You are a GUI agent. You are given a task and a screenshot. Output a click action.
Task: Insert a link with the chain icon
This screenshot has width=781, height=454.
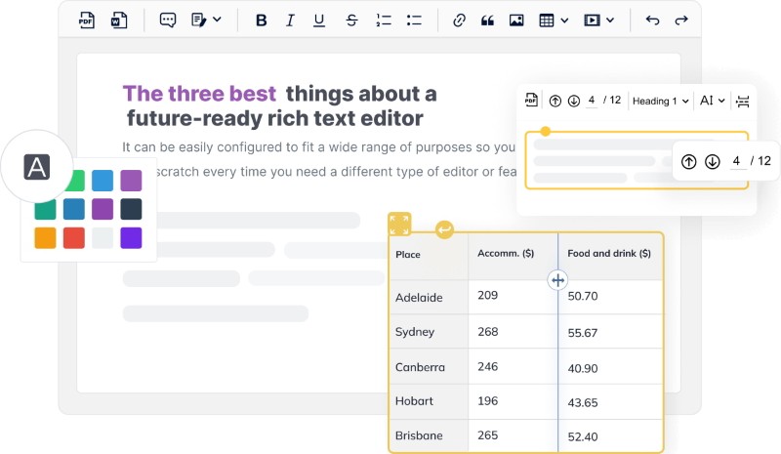(x=459, y=20)
